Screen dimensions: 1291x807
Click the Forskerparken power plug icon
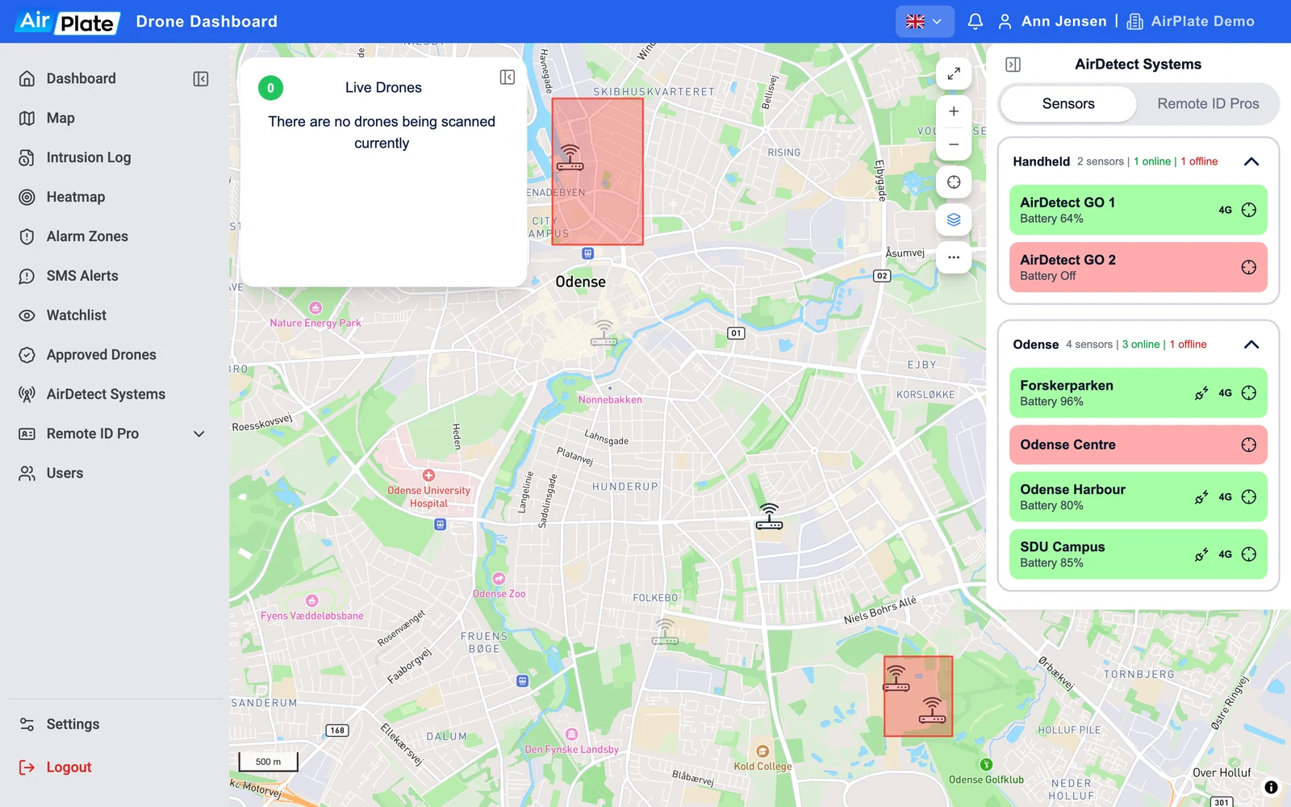1201,393
